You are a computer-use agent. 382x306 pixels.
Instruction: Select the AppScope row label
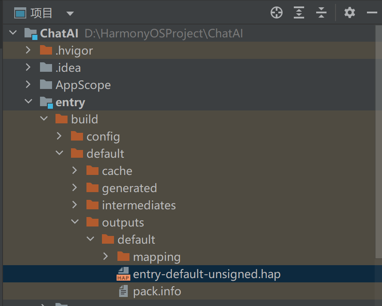point(83,85)
